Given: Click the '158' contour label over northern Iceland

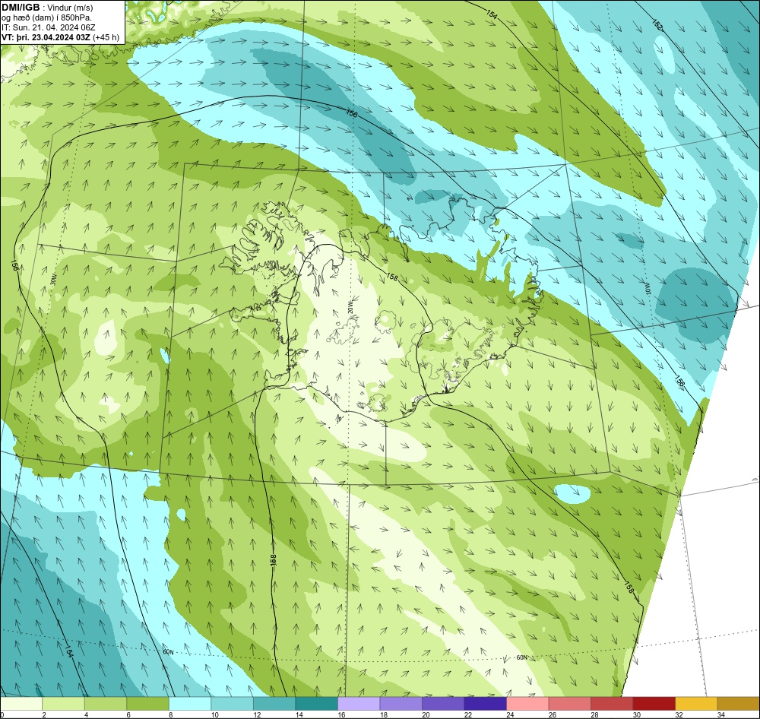Looking at the screenshot, I should coord(392,277).
